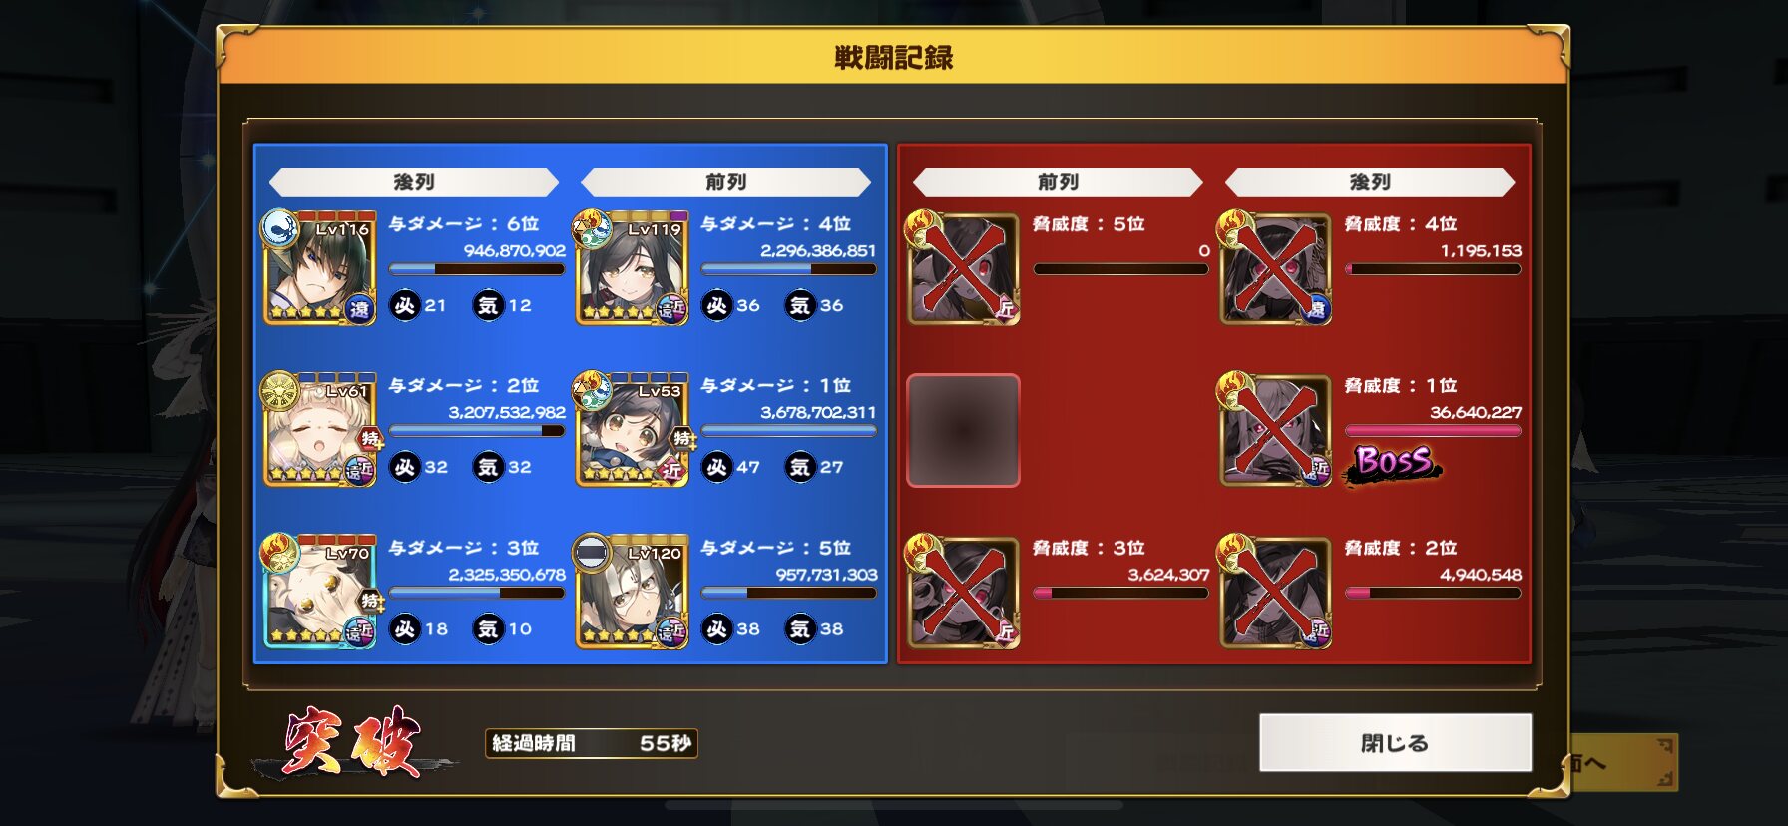Open the Lv61 blonde character portrait
The height and width of the screenshot is (826, 1788).
[320, 430]
